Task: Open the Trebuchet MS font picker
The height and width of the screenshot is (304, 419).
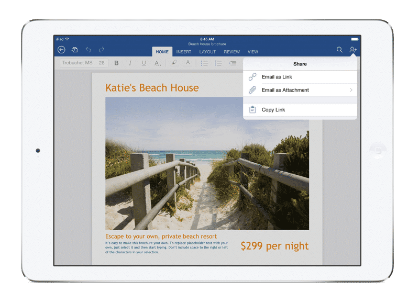Action: pos(76,63)
